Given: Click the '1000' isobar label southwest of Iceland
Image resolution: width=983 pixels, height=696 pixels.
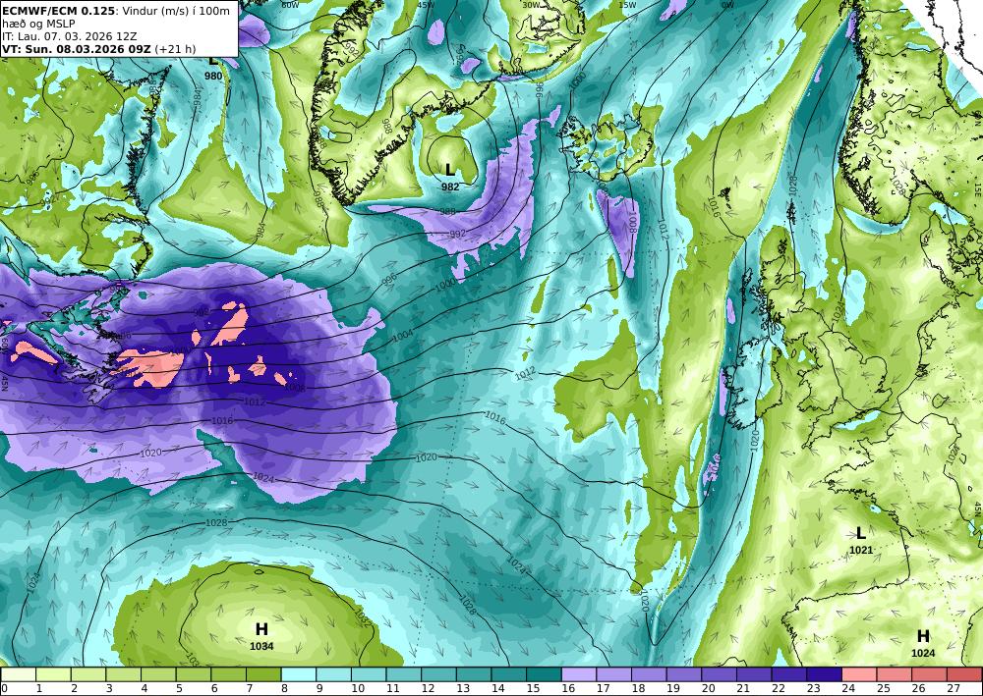Looking at the screenshot, I should (445, 284).
